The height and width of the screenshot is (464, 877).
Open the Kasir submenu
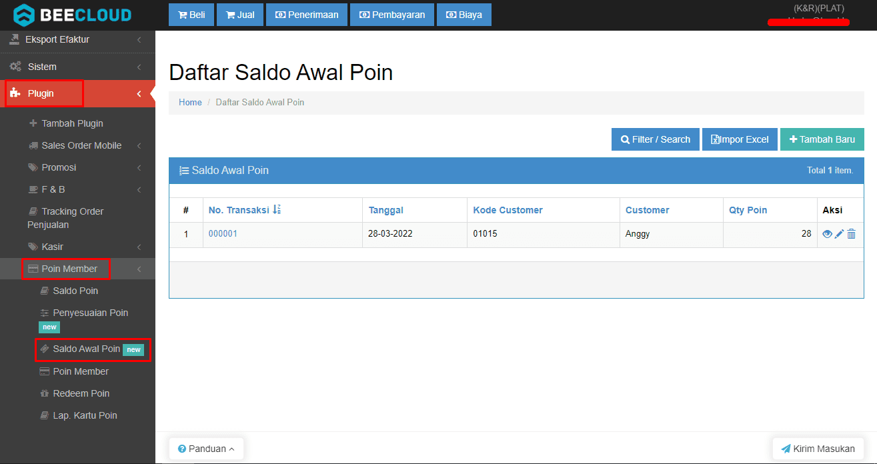pyautogui.click(x=52, y=247)
